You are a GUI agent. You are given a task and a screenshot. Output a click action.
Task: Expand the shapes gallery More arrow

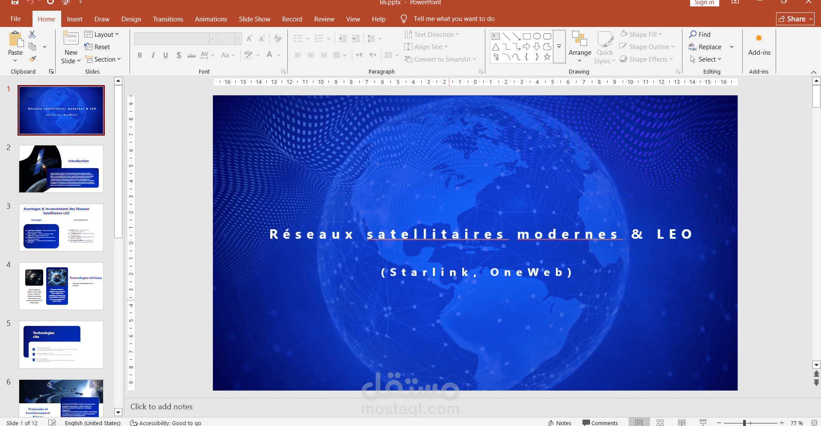pyautogui.click(x=559, y=47)
